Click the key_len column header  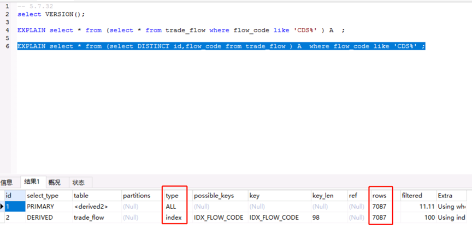[329, 195]
